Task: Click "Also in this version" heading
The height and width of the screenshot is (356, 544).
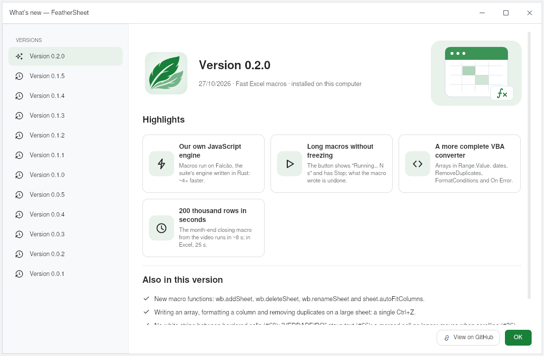Action: (x=182, y=280)
